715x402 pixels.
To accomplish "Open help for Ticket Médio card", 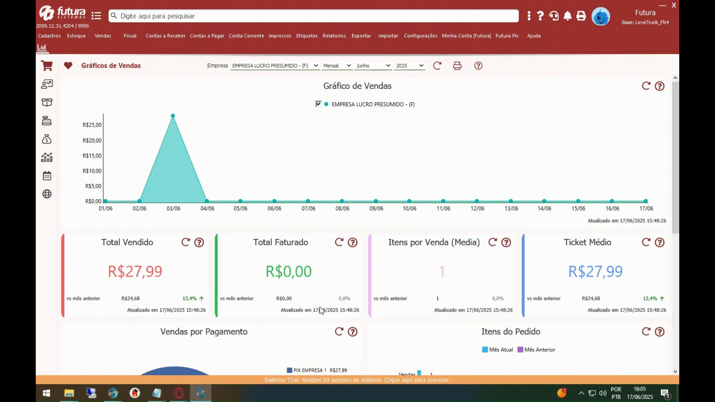I will click(x=660, y=242).
